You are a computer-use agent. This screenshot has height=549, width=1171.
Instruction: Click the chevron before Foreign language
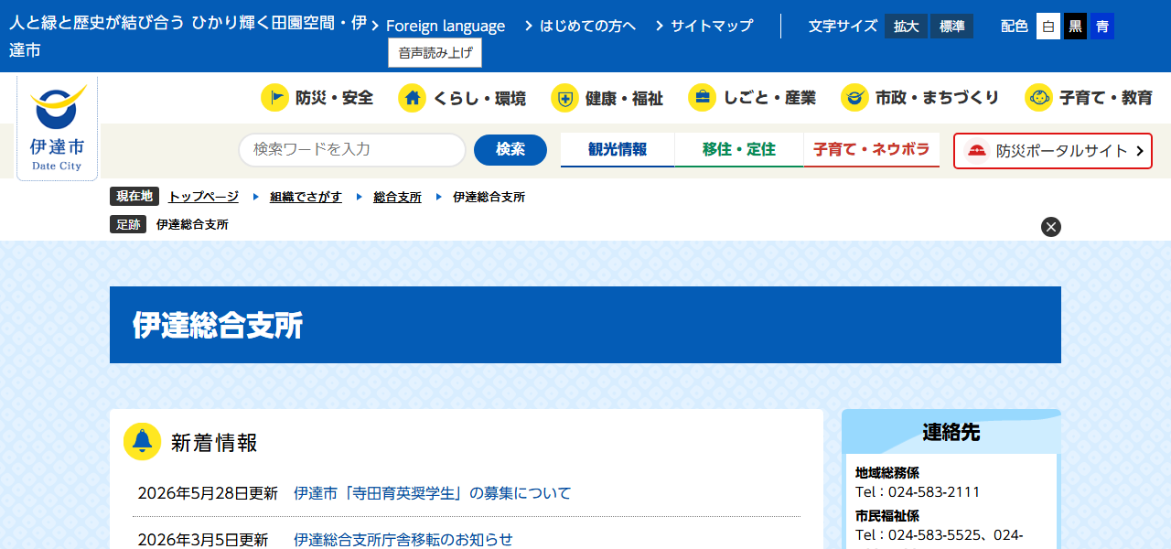(375, 26)
